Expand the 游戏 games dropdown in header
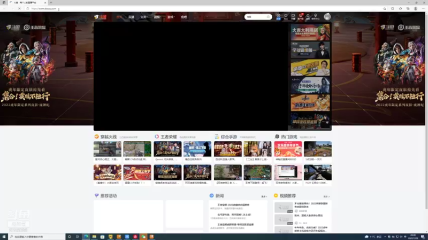Screen dimensions: 428x240 tap(171, 17)
